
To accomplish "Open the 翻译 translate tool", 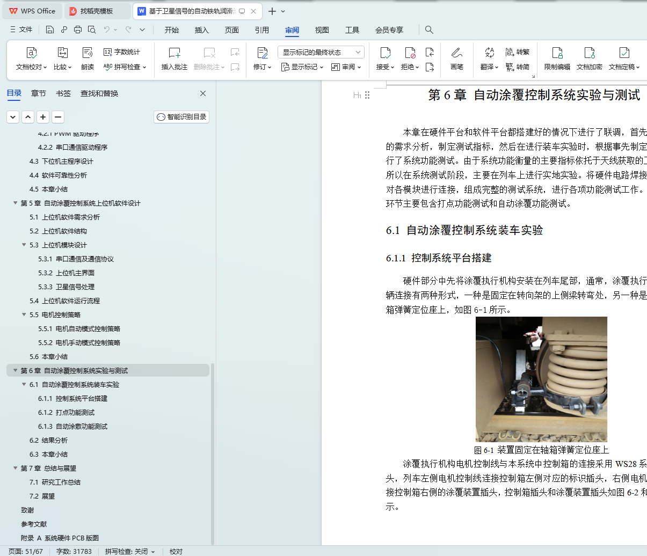I will (489, 58).
